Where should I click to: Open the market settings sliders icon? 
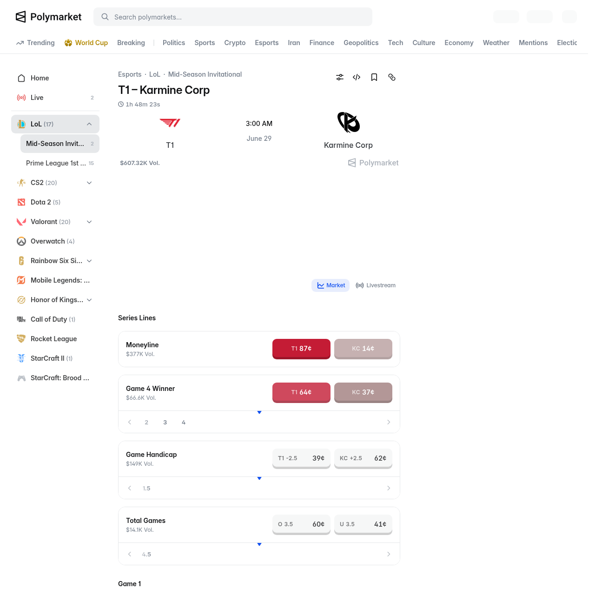340,77
